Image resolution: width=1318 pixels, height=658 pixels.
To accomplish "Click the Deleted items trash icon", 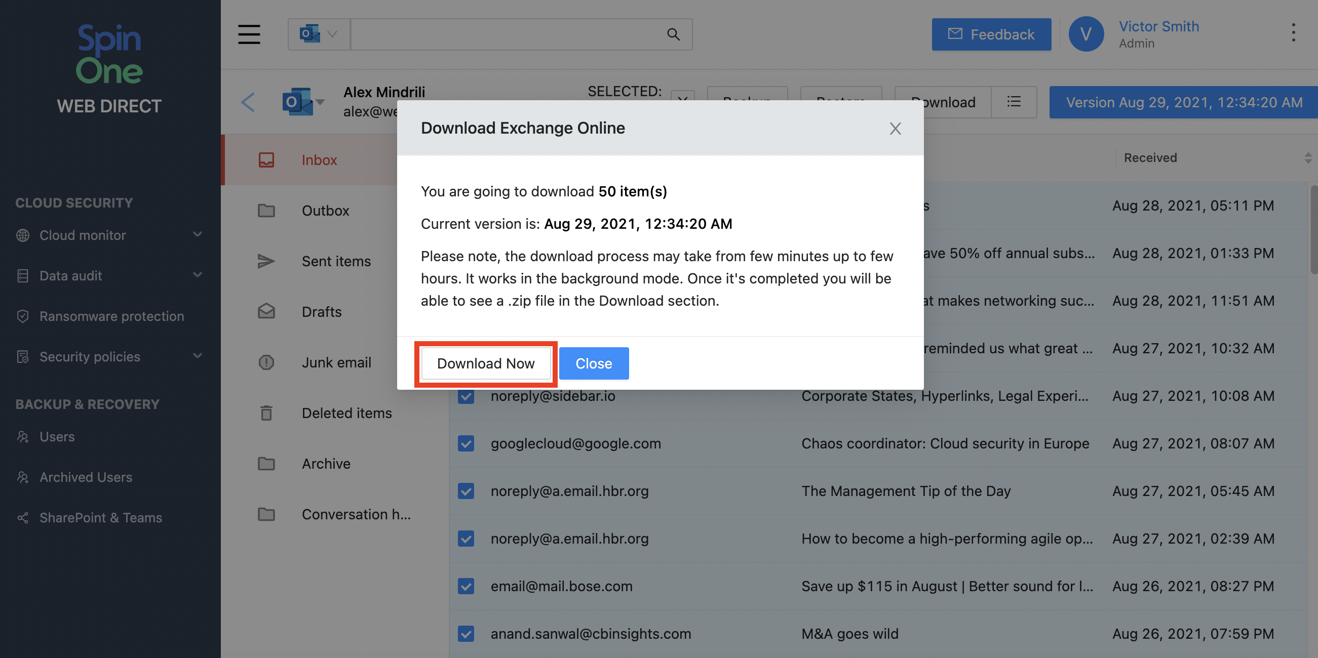I will 266,413.
